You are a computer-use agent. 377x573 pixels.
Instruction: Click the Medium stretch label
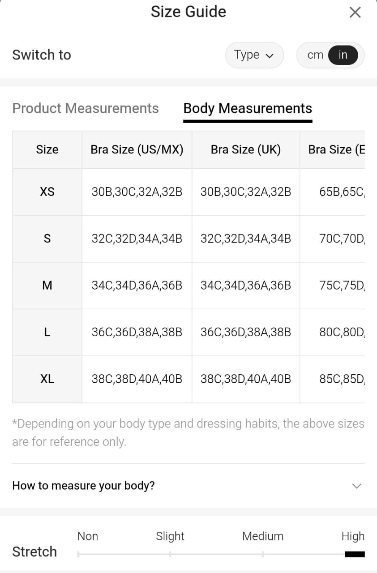coord(263,536)
